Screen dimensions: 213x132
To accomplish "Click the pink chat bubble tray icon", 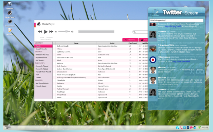I will (191, 128).
